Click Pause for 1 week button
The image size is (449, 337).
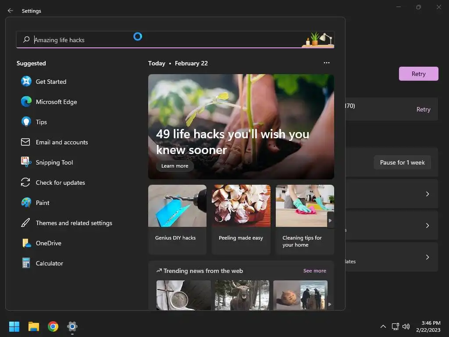pos(402,162)
